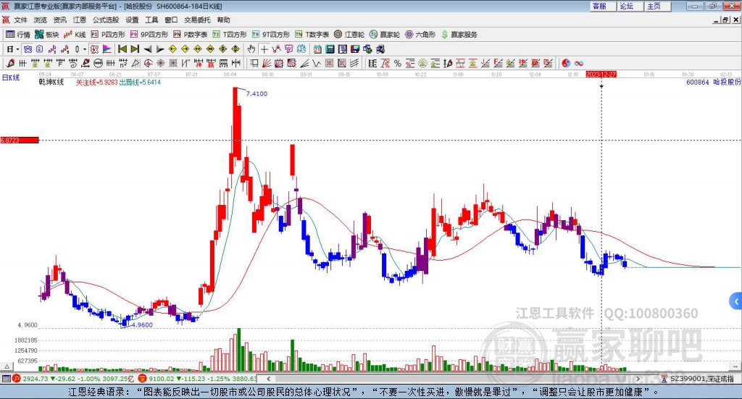The width and height of the screenshot is (742, 399).
Task: Click the 关注线=5.9283 label
Action: 96,83
